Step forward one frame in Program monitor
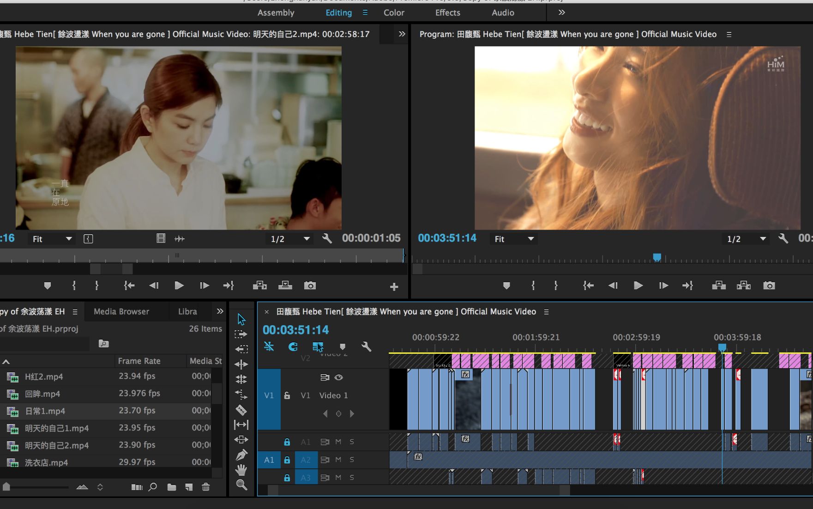 click(x=663, y=285)
